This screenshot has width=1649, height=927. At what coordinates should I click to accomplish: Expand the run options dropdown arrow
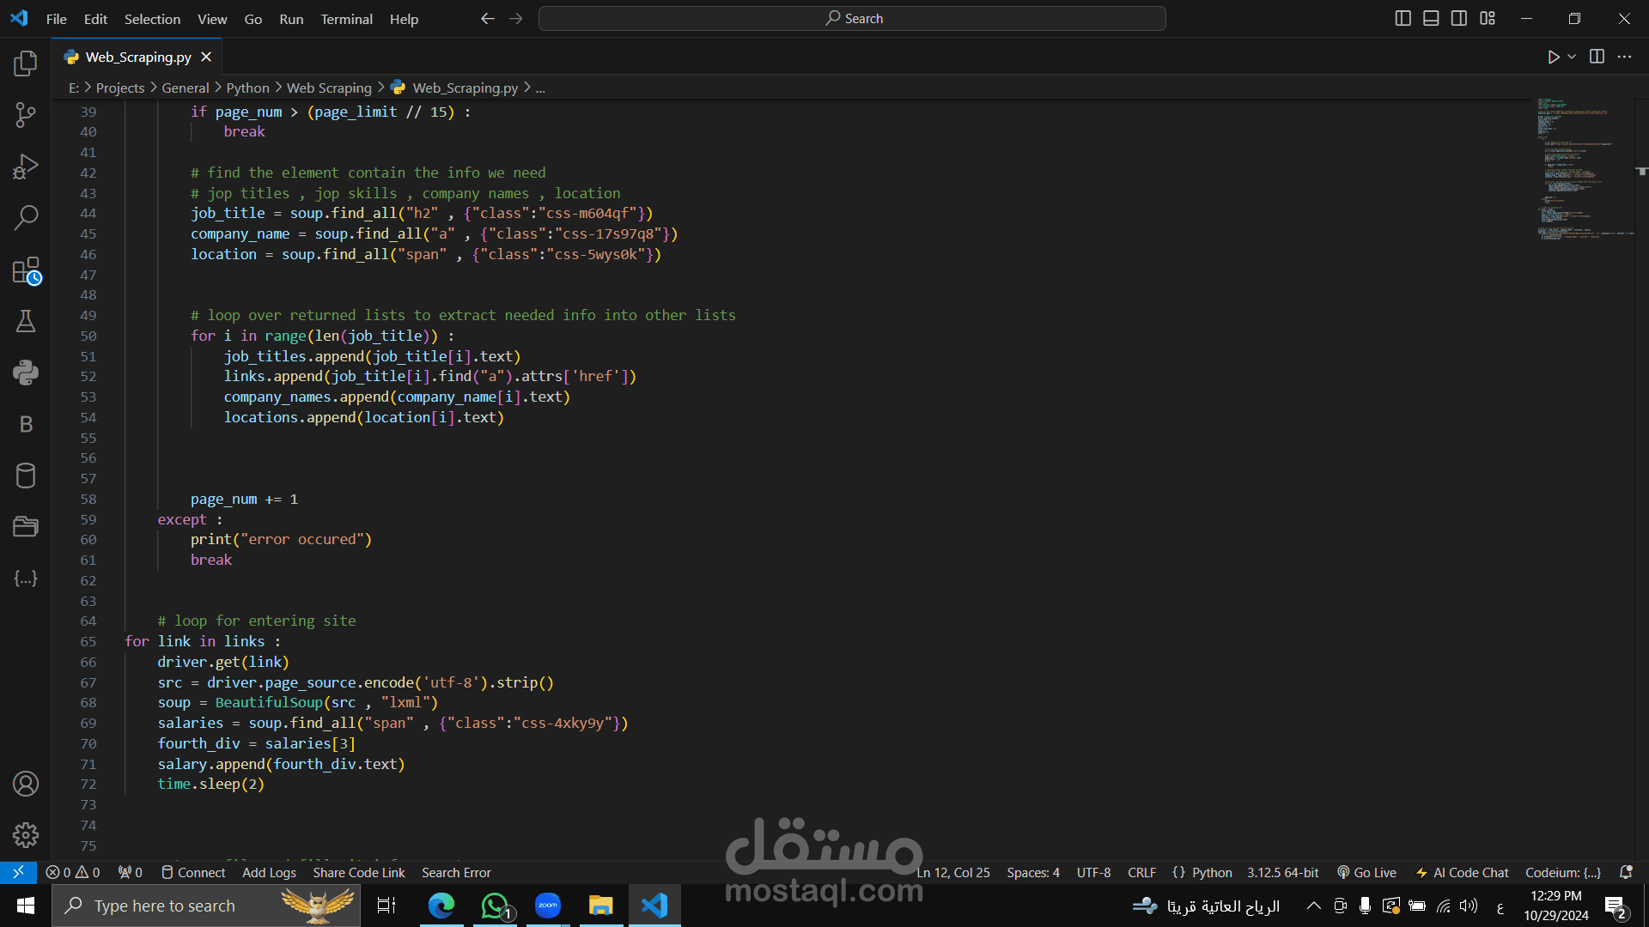click(1572, 57)
